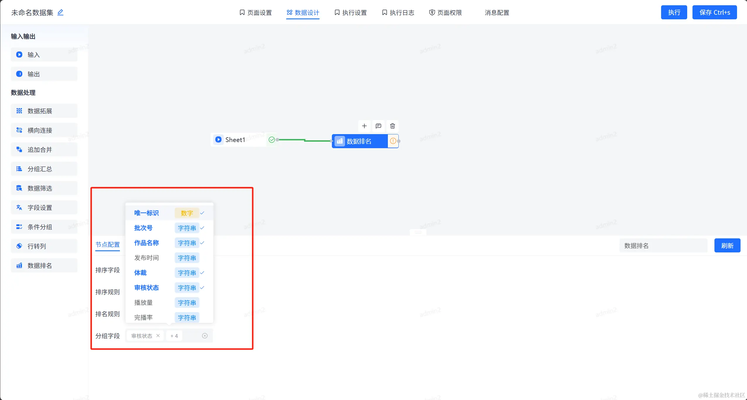Delete node with the trash icon
This screenshot has height=400, width=747.
click(x=392, y=126)
